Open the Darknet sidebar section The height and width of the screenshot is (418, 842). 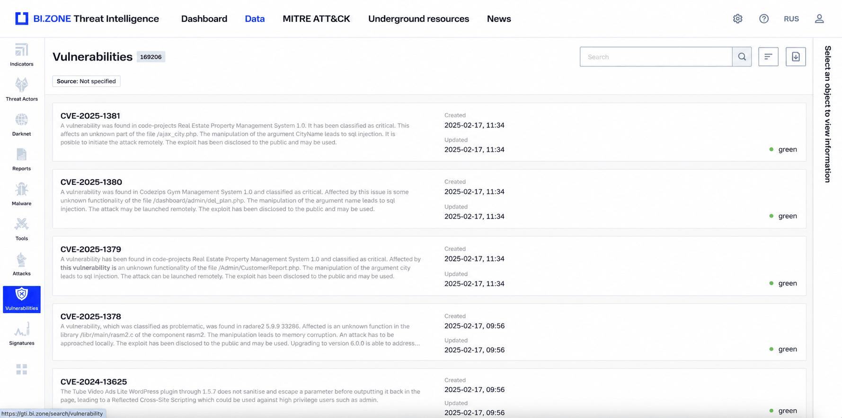click(22, 124)
